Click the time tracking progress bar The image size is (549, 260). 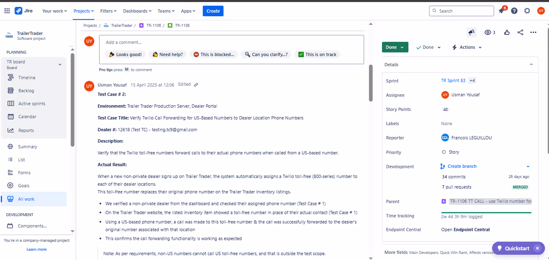click(x=486, y=212)
